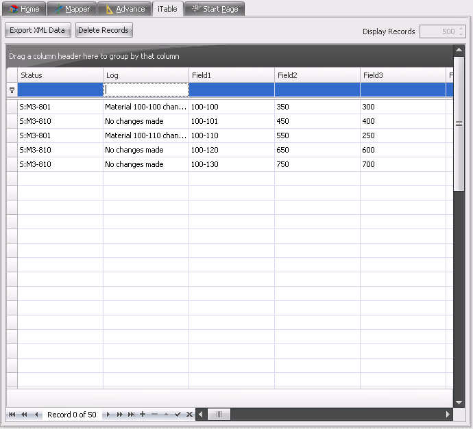Select Field3 cell '300'

pos(403,107)
